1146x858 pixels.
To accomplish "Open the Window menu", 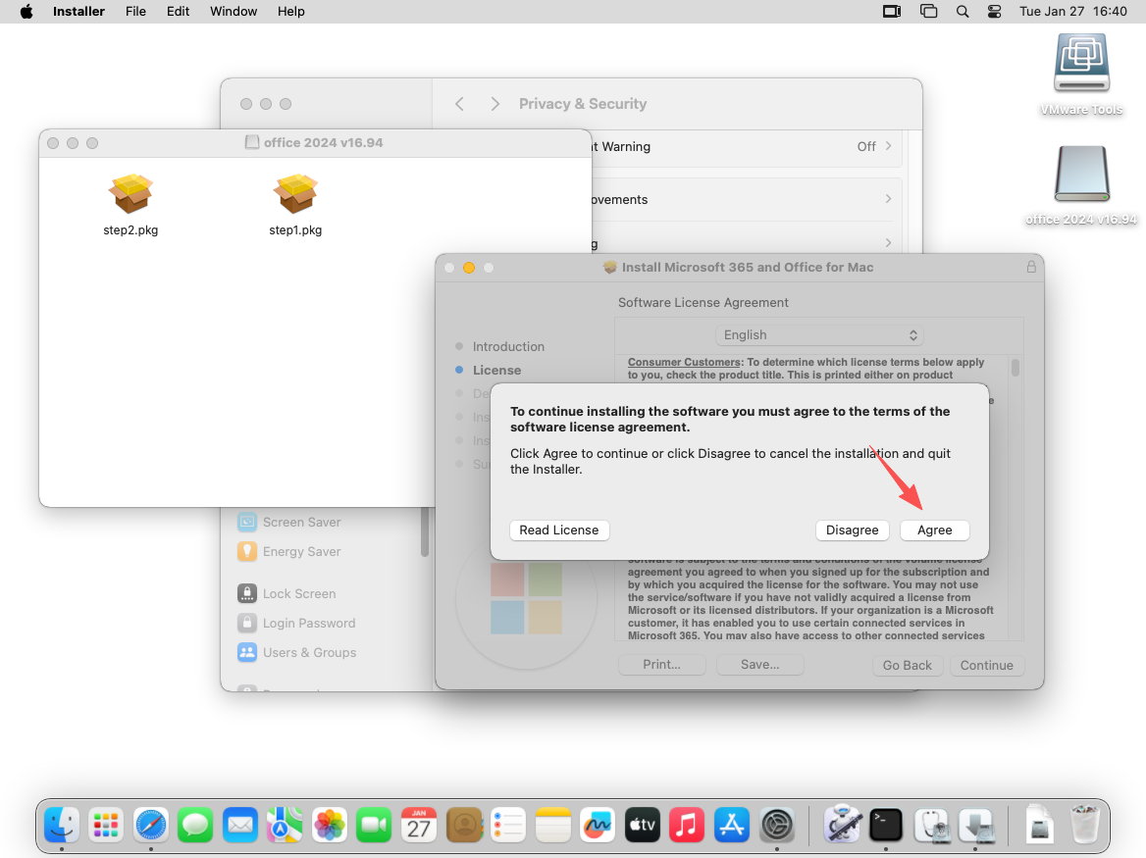I will (x=234, y=12).
